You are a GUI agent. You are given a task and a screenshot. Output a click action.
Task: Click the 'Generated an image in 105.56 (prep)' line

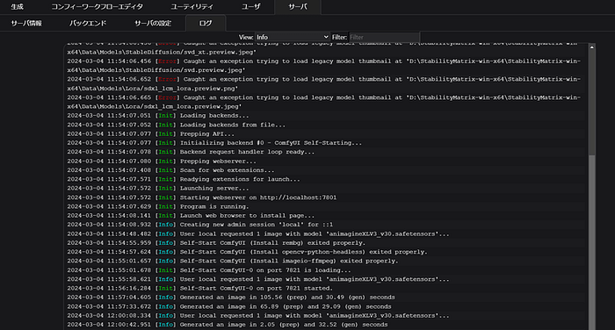[231, 298]
